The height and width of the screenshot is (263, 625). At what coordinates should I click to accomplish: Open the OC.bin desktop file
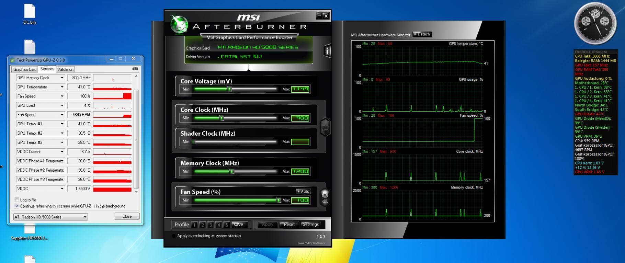tap(30, 14)
